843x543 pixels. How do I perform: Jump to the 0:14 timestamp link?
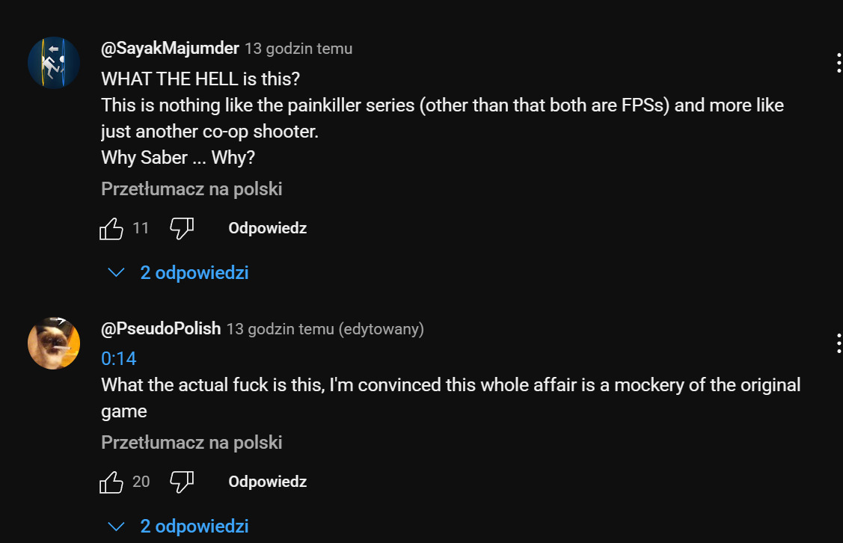click(119, 359)
